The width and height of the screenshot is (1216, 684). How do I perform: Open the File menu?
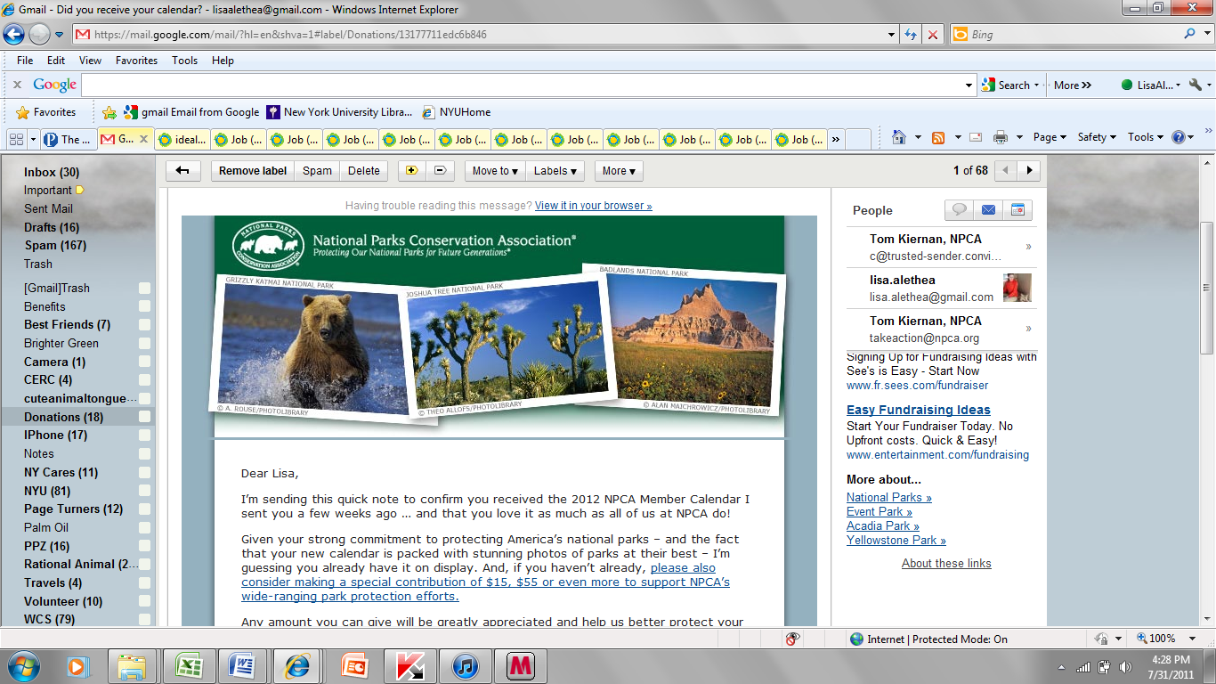25,61
